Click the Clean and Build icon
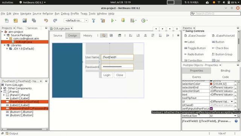The height and width of the screenshot is (136, 241). (x=103, y=20)
